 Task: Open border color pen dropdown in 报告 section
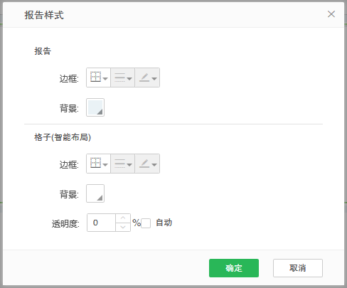pyautogui.click(x=147, y=78)
